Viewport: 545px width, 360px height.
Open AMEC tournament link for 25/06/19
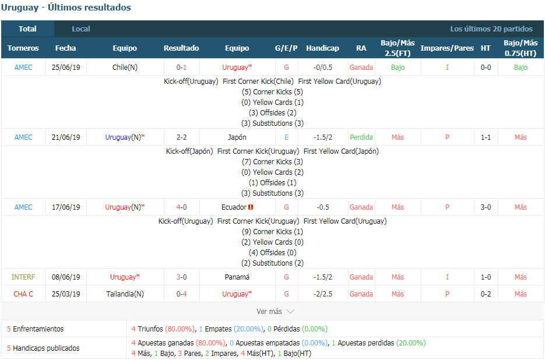[23, 68]
